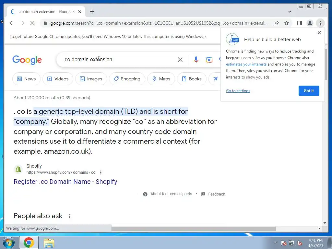This screenshot has height=249, width=332.
Task: Open Windows Explorer from the taskbar
Action: coord(49,243)
